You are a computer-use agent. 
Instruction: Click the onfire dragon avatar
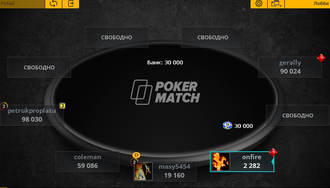tap(221, 162)
